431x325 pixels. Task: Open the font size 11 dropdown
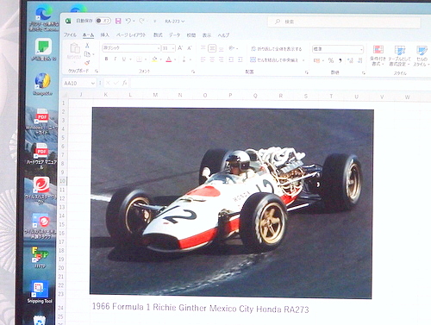[173, 48]
